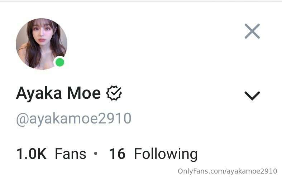Click the 1.0K fan count number
The height and width of the screenshot is (180, 282).
click(x=31, y=154)
